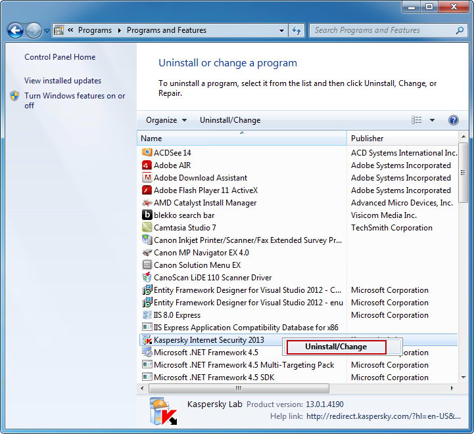This screenshot has height=434, width=474.
Task: Click Uninstall/Change in the toolbar
Action: click(x=230, y=120)
